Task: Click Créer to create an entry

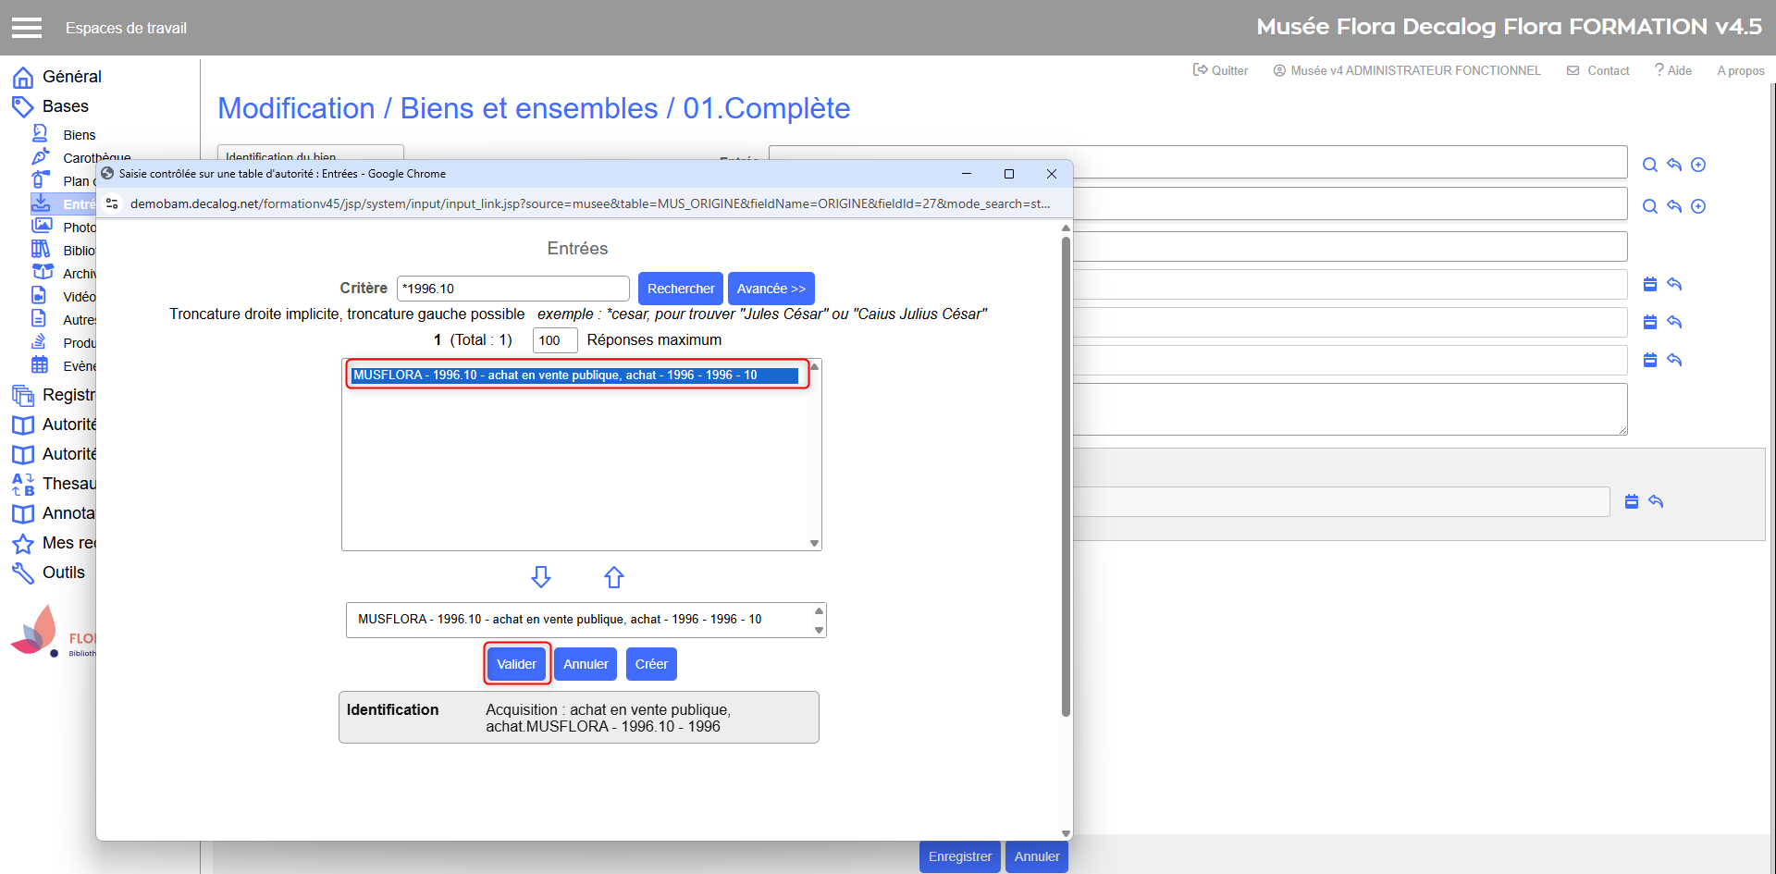Action: 651,664
